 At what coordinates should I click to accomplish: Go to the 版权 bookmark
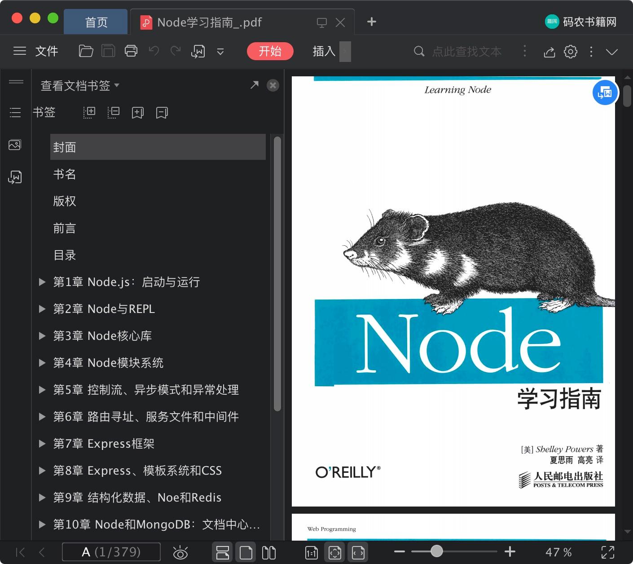pyautogui.click(x=65, y=201)
